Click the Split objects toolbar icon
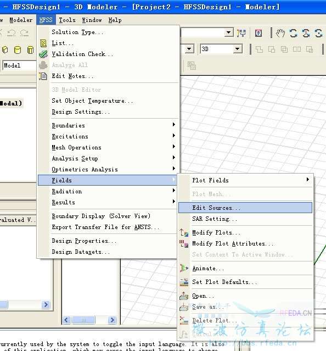 (x=297, y=49)
